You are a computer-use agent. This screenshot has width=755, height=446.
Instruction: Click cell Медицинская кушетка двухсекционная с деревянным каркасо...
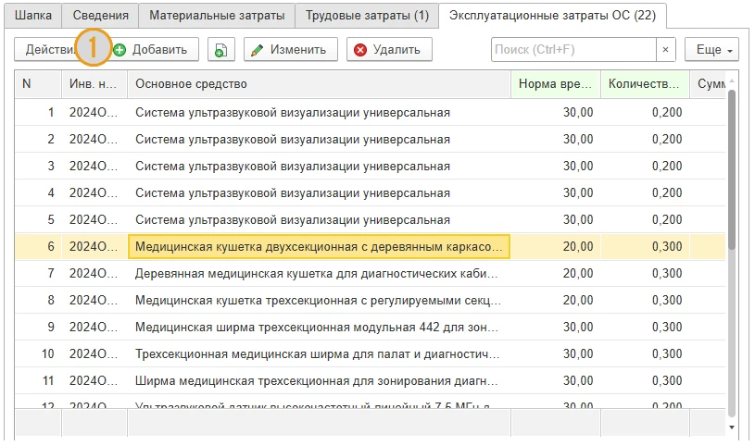pyautogui.click(x=319, y=247)
